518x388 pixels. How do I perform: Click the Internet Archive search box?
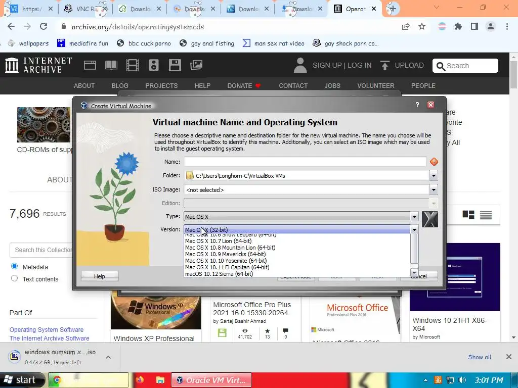[x=465, y=66]
